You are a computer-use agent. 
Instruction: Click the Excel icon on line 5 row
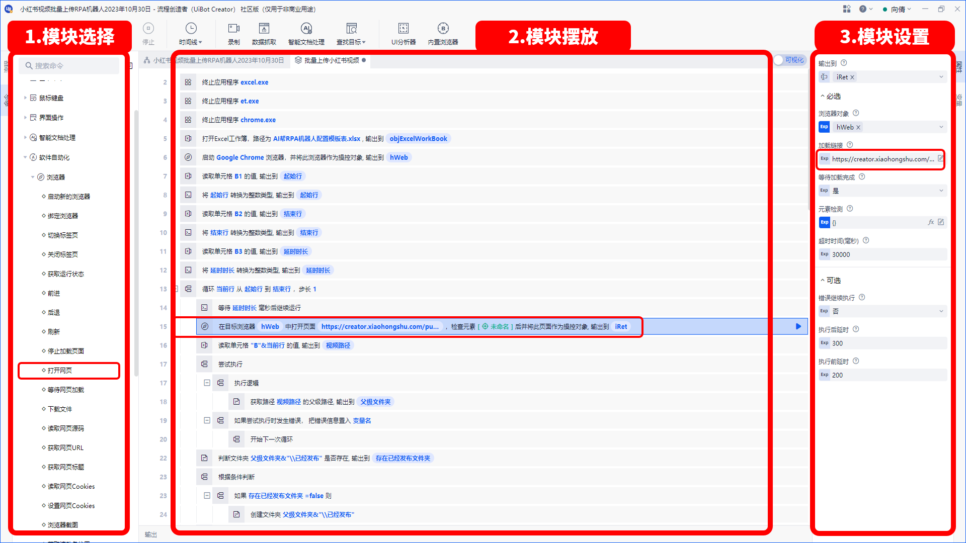pyautogui.click(x=188, y=138)
